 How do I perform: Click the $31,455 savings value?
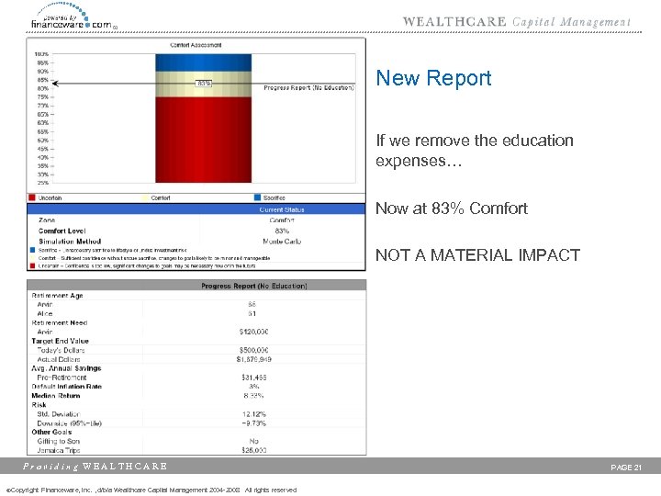(253, 378)
